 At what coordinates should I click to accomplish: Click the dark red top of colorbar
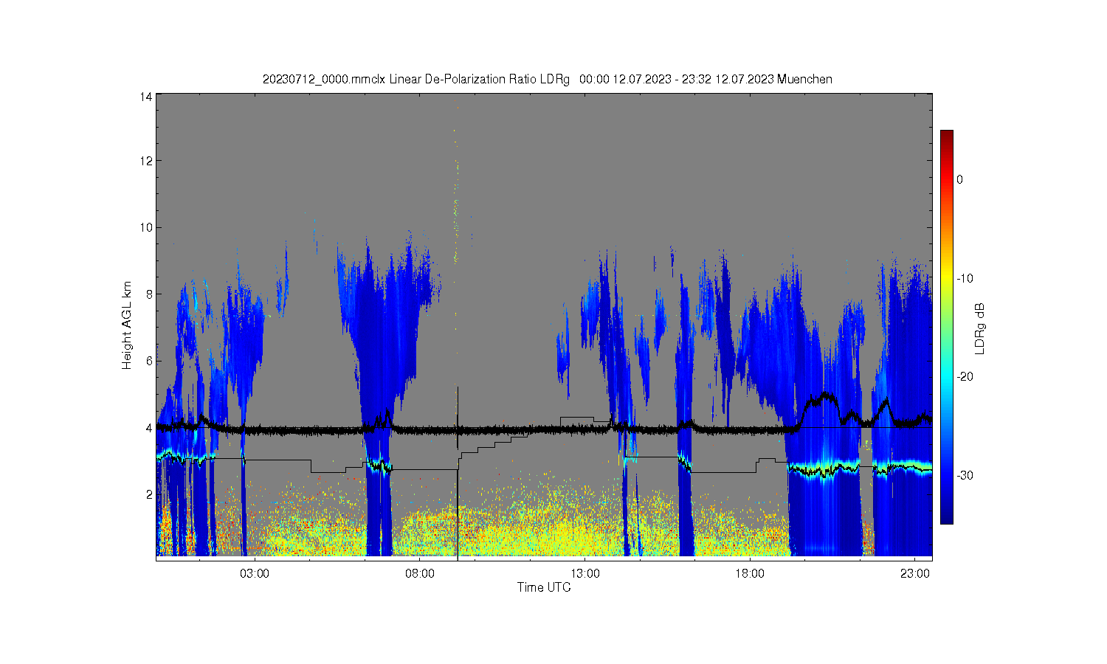[x=946, y=137]
